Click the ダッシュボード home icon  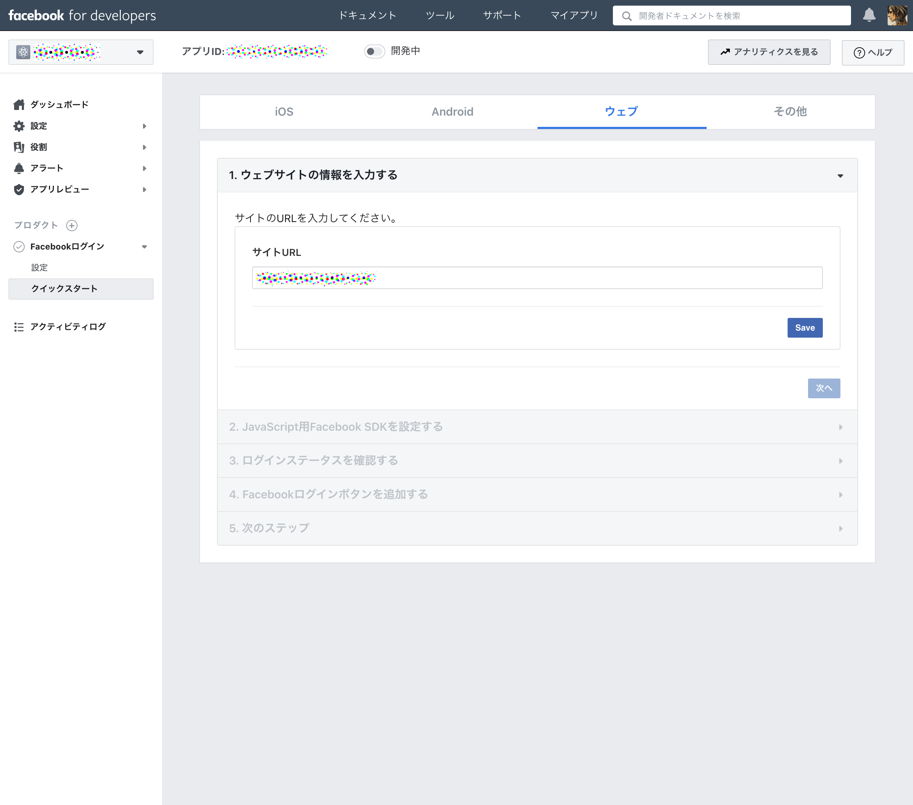tap(19, 105)
